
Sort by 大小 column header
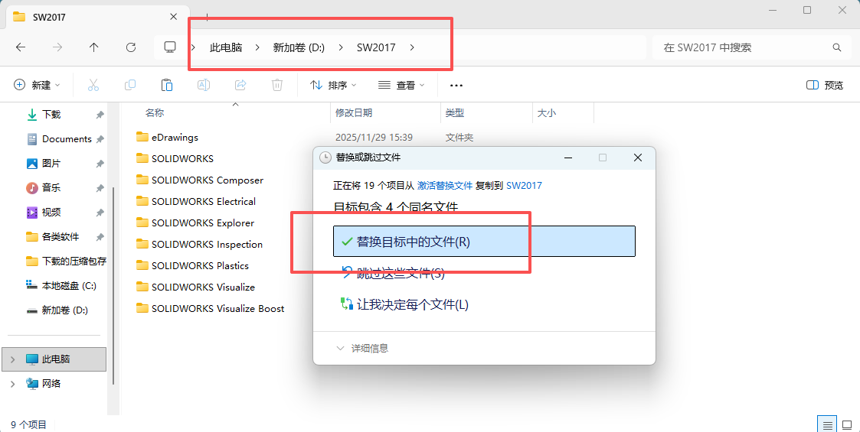click(x=546, y=113)
